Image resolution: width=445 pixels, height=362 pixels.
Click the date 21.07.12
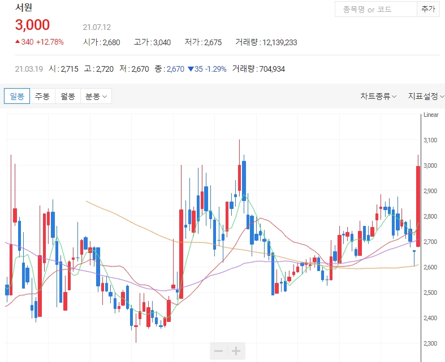97,27
